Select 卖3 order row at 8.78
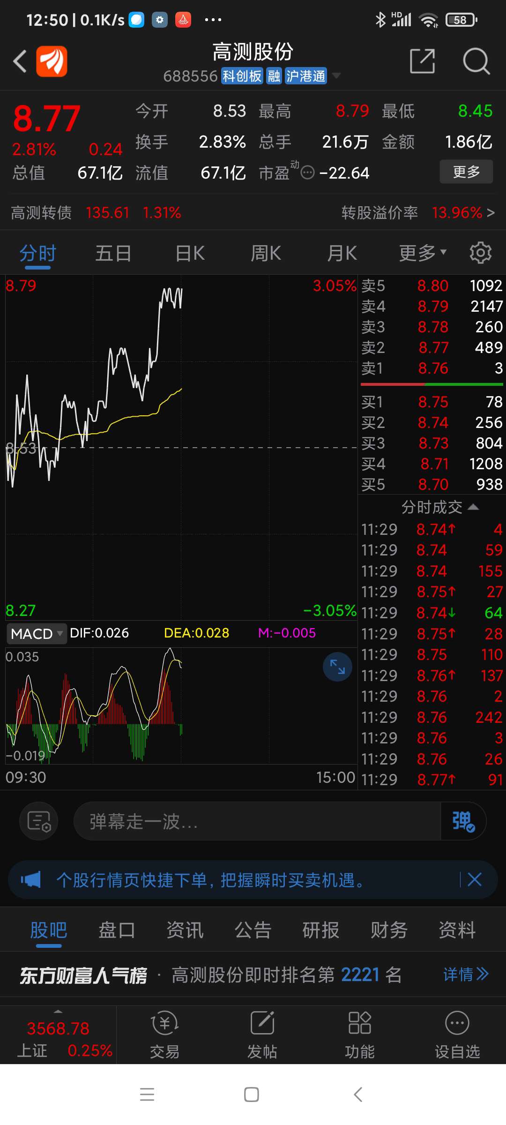This screenshot has width=506, height=1125. (432, 327)
